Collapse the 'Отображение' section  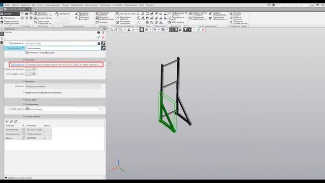tap(24, 104)
